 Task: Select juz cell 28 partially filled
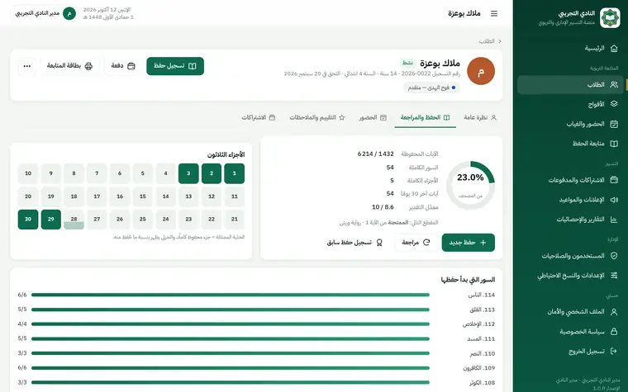[x=74, y=220]
